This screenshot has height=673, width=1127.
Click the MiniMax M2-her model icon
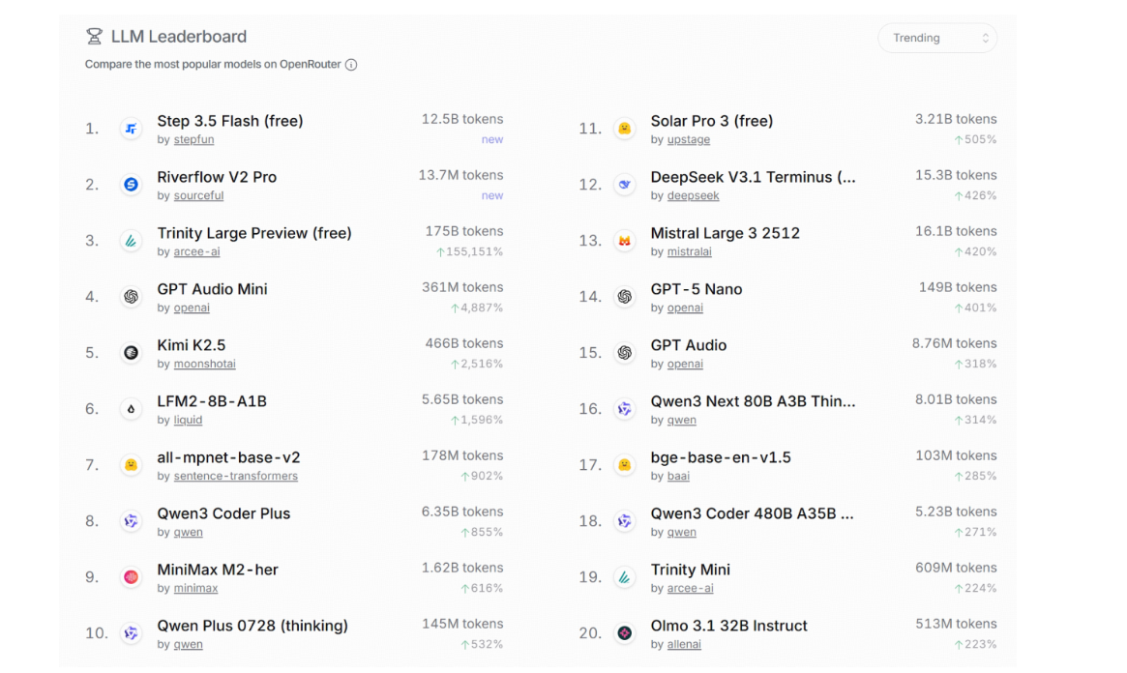tap(131, 577)
